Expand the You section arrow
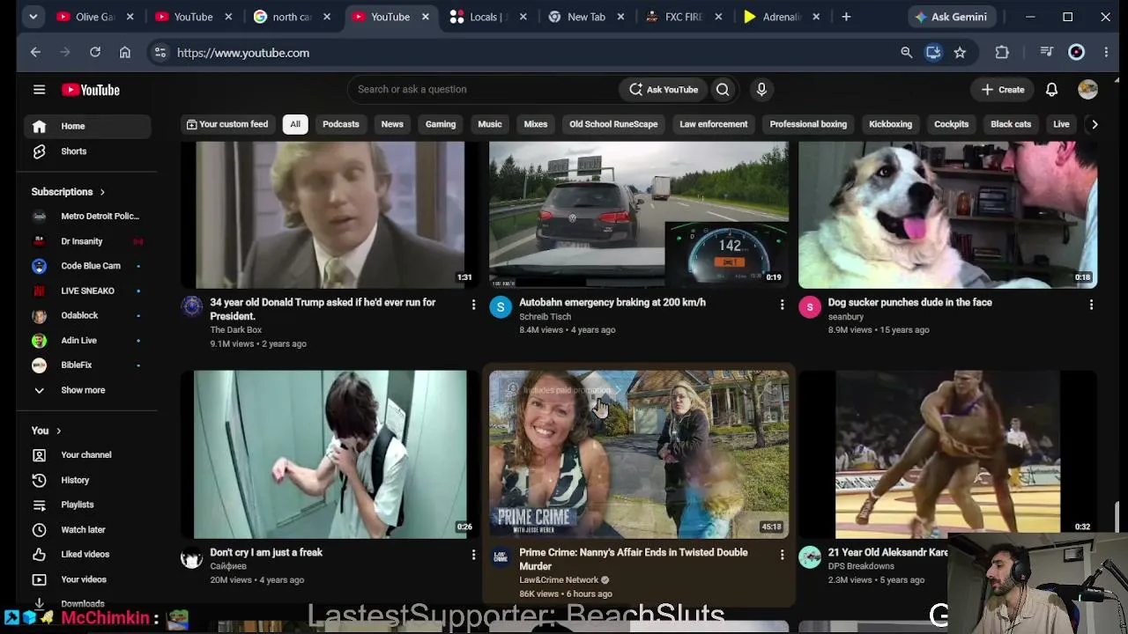The image size is (1128, 634). (x=58, y=431)
